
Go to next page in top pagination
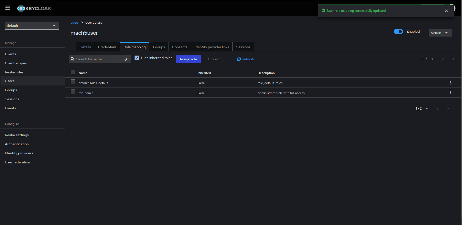[x=453, y=59]
